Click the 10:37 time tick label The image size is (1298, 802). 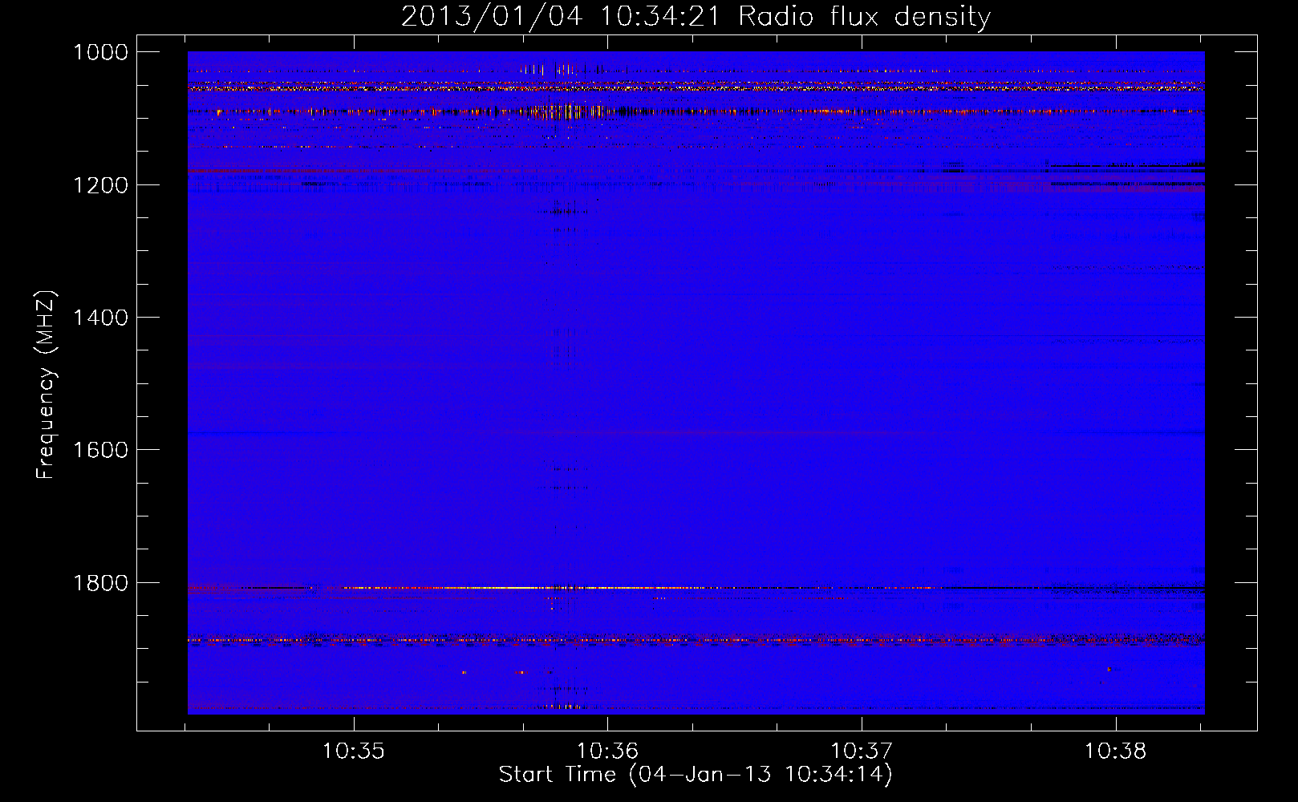[862, 751]
